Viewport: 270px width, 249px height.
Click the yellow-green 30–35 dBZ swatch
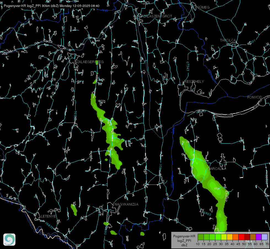[x=224, y=237]
